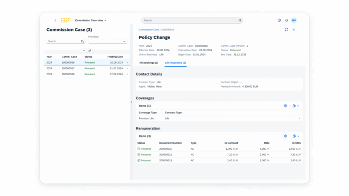Viewport: 349px width, 196px height.
Task: Close the Policy Change detail panel
Action: click(294, 29)
